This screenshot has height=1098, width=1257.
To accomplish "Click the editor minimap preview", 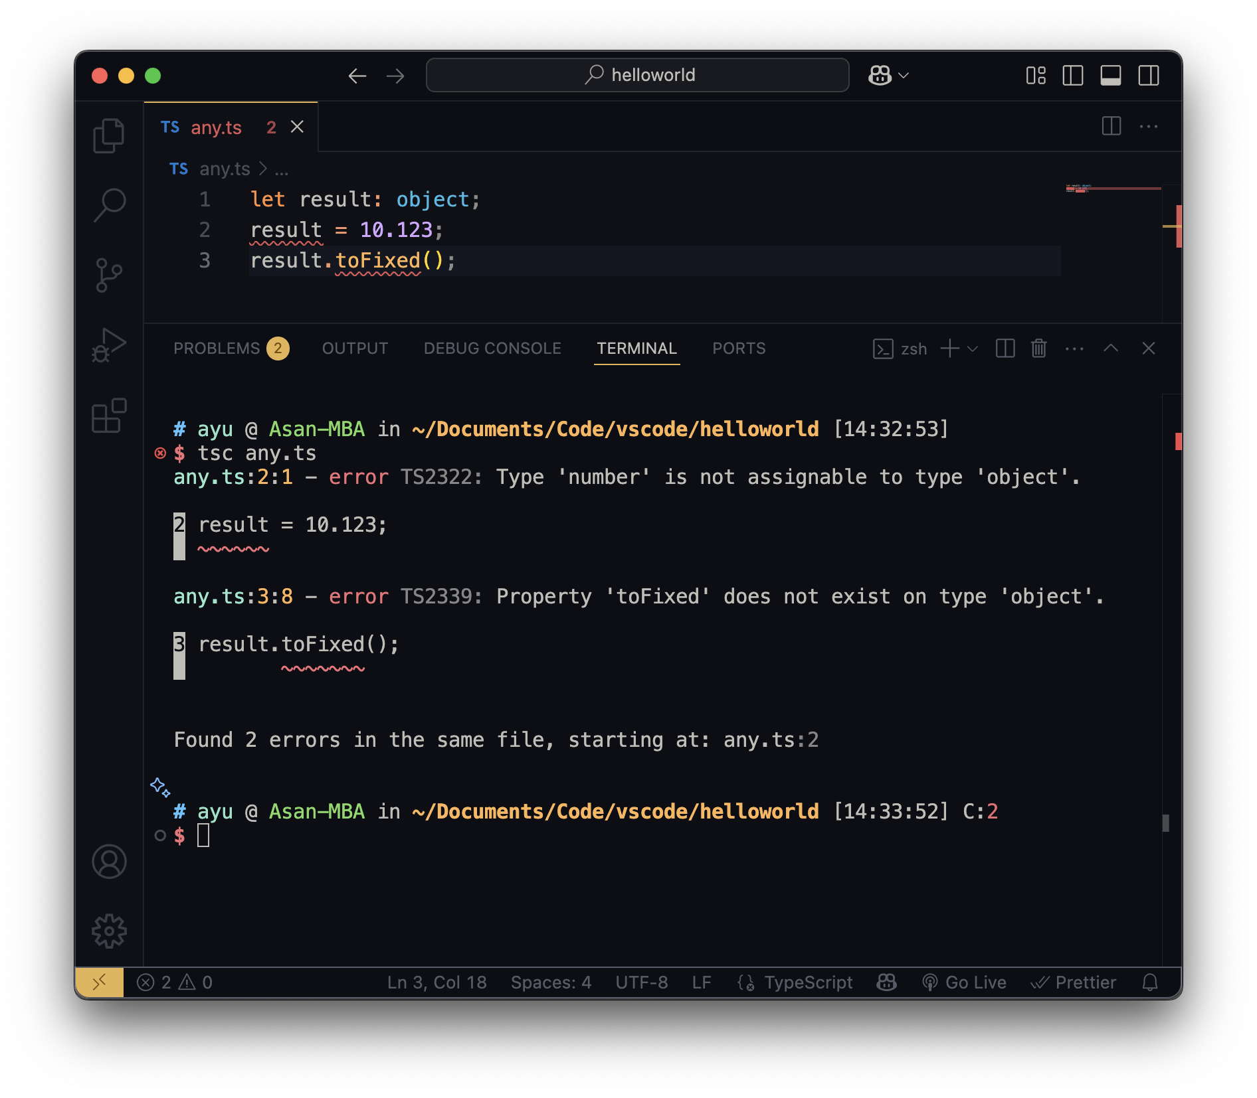I will pos(1113,189).
